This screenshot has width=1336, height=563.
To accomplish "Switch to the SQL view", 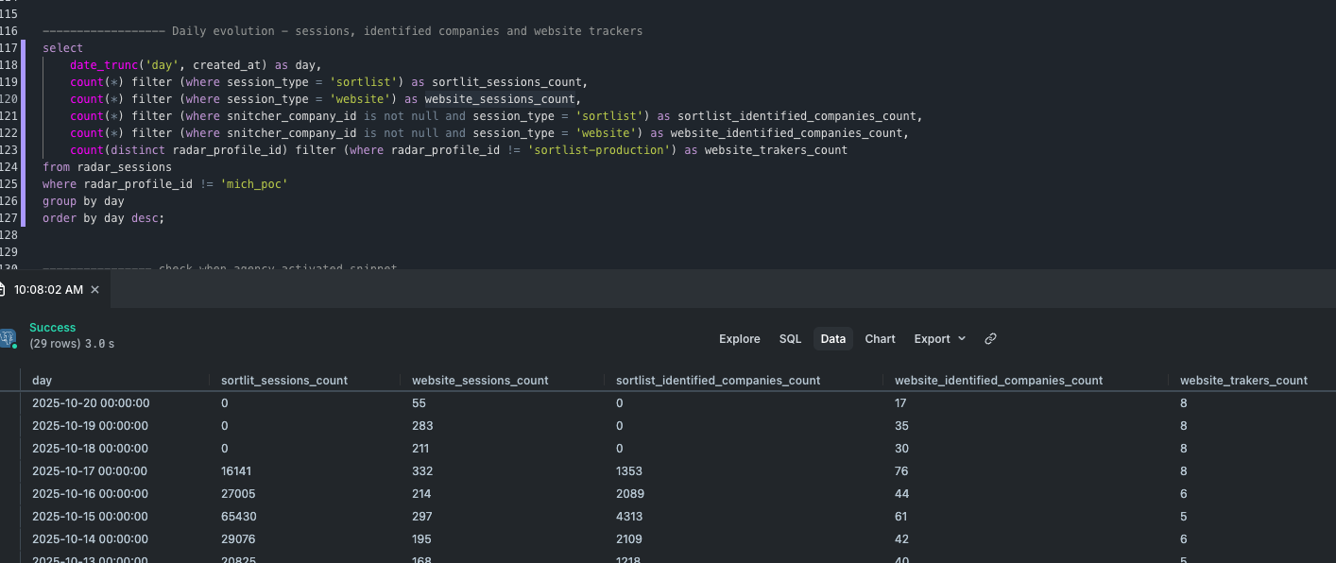I will pos(790,338).
